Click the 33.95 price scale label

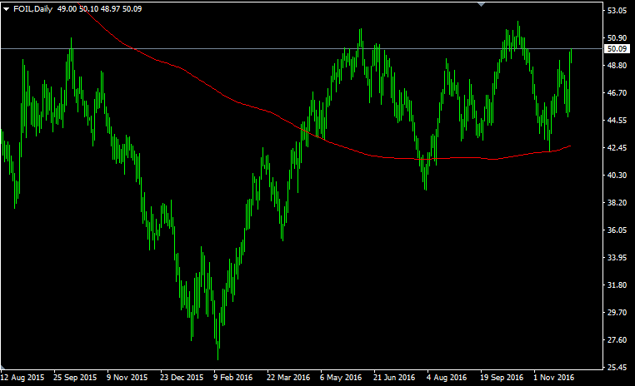point(617,258)
